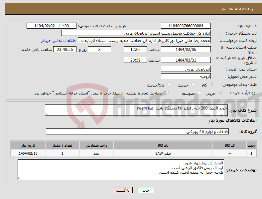Click the تعداد / مقدار column header

tap(62, 145)
